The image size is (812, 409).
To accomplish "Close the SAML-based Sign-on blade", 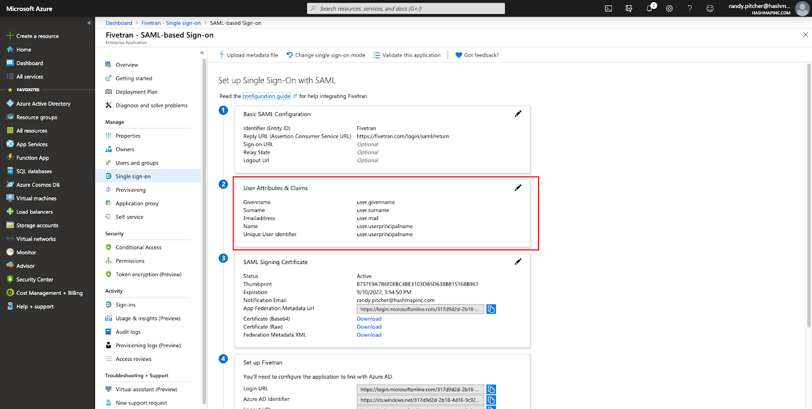I will click(x=805, y=35).
